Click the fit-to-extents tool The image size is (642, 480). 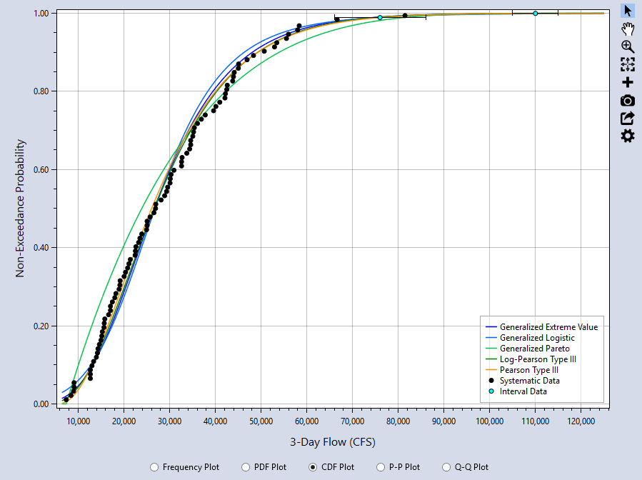626,64
